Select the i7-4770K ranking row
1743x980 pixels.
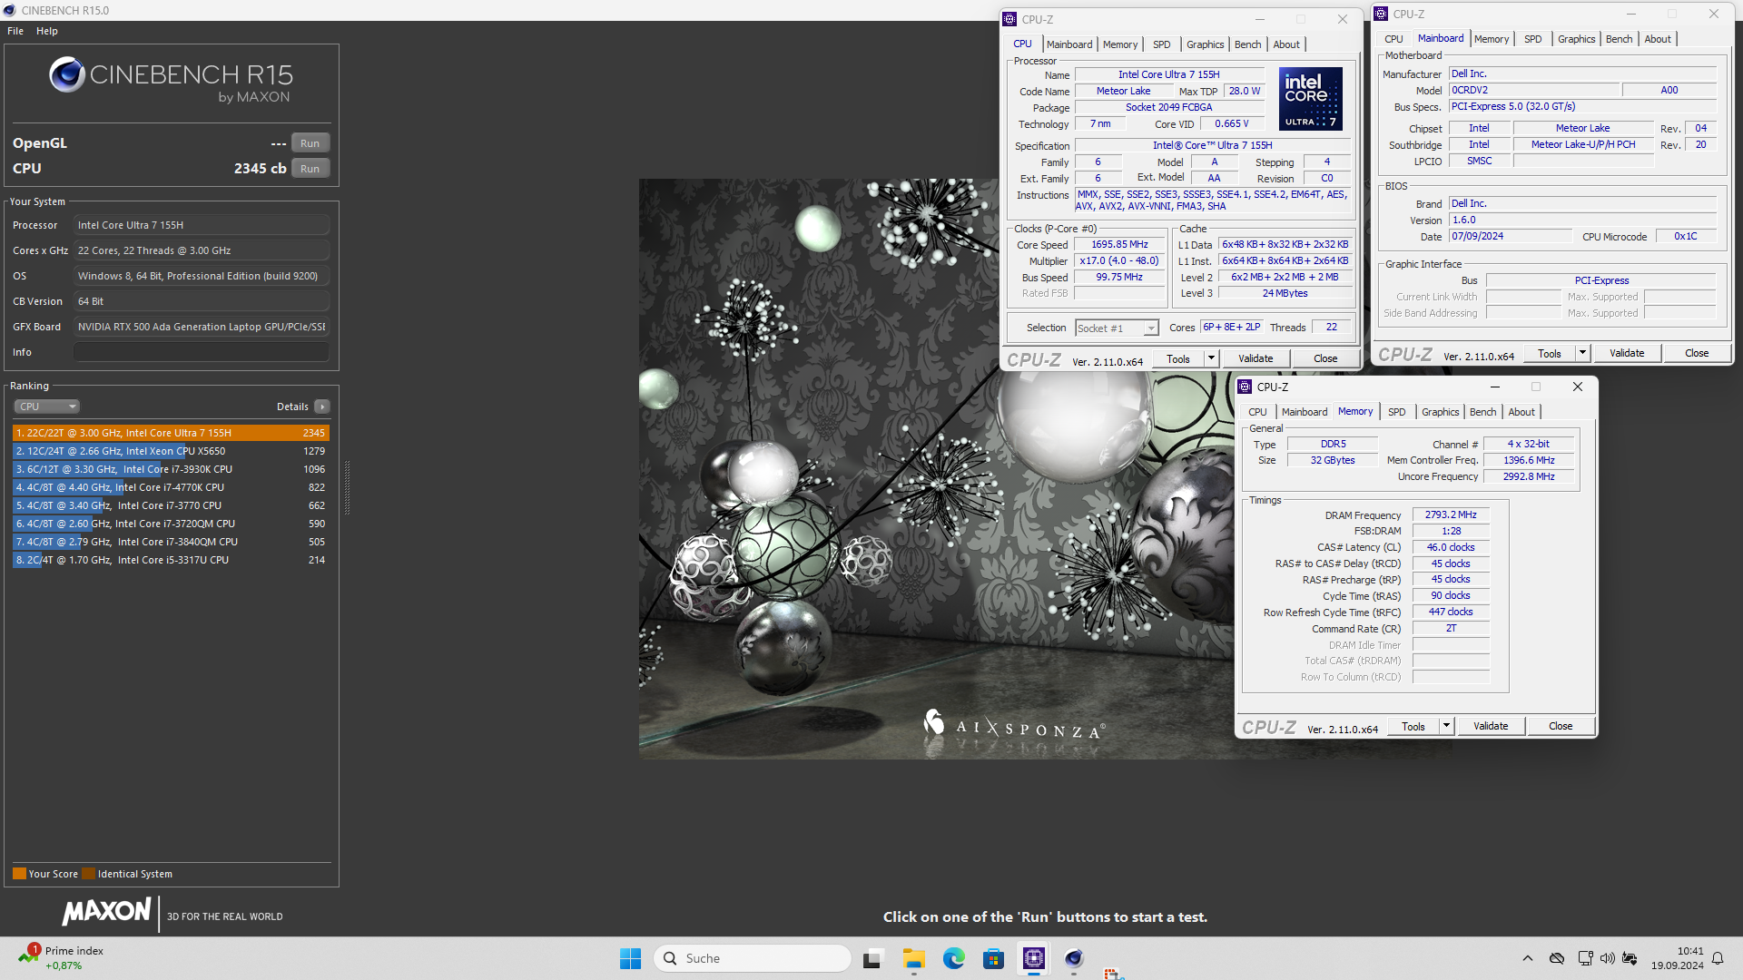click(x=171, y=487)
